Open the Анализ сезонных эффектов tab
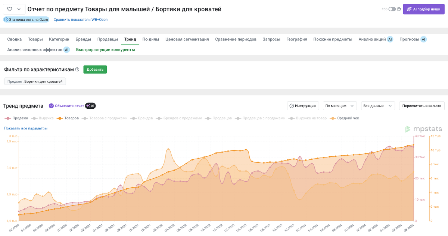Viewport: 448px width, 236px height. tap(35, 50)
